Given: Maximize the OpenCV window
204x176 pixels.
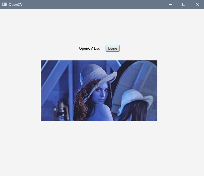Looking at the screenshot, I should pyautogui.click(x=184, y=4).
